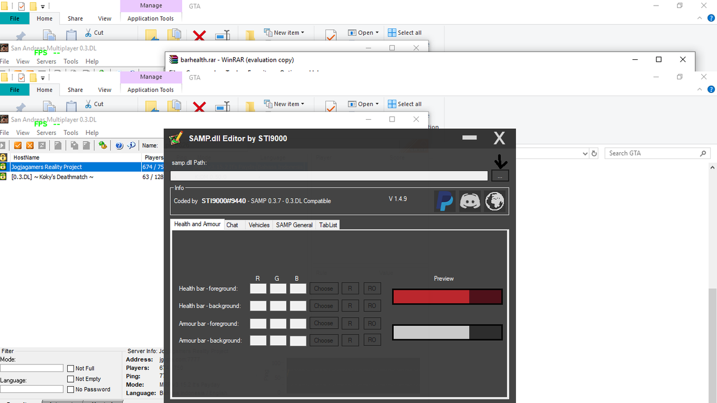This screenshot has width=717, height=403.
Task: Click the Refresh button beside the Explorer address bar
Action: click(594, 153)
